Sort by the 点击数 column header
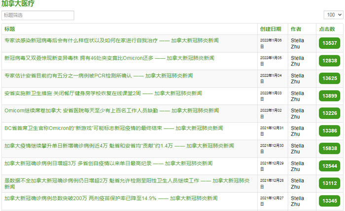Screen dimensions: 345x211 coord(327,29)
